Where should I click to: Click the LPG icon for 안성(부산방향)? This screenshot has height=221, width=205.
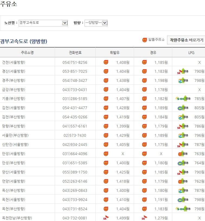tap(183, 163)
